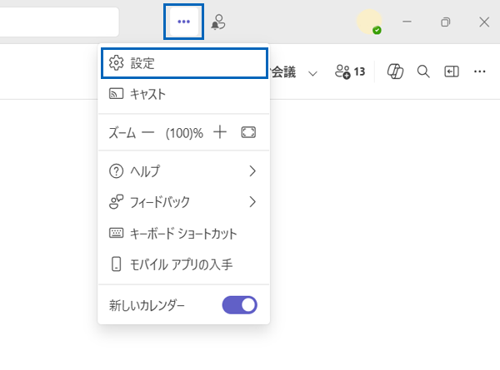
Task: Click the mobile phone icon
Action: click(x=116, y=264)
